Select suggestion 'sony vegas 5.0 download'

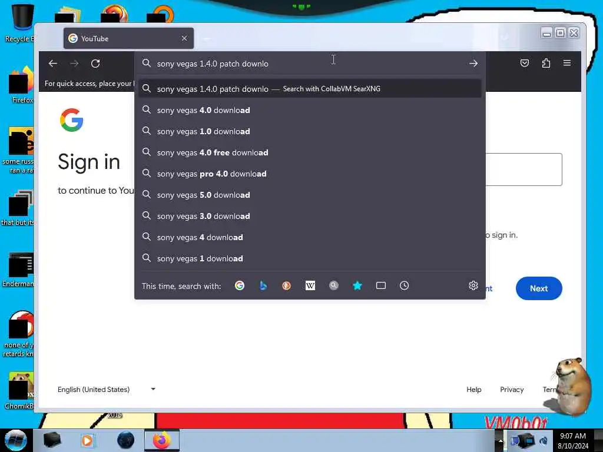310,195
